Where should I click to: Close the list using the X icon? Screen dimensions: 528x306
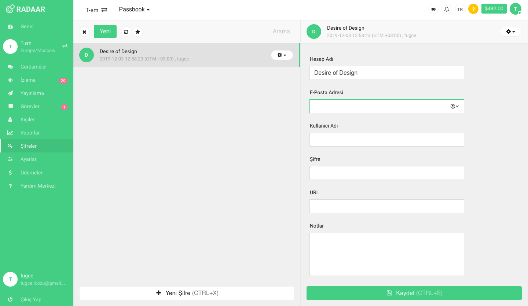click(84, 32)
